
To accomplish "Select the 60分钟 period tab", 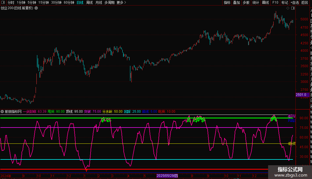I will (69, 2).
